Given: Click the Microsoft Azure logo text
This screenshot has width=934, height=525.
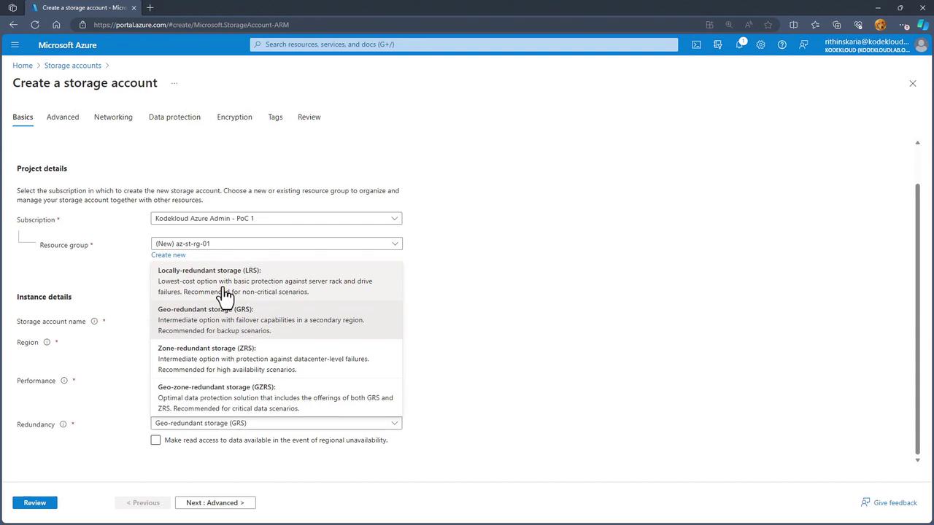Looking at the screenshot, I should [x=67, y=45].
